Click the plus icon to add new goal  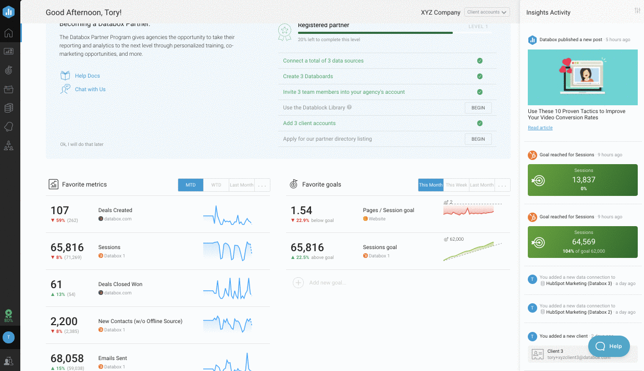point(298,282)
